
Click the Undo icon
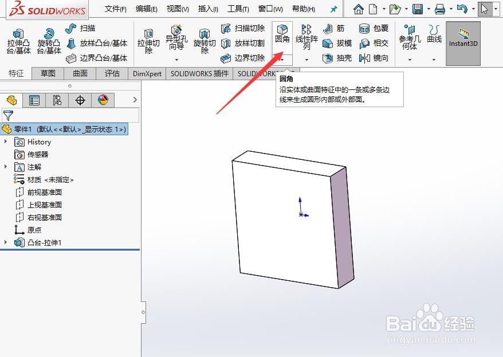click(x=462, y=9)
